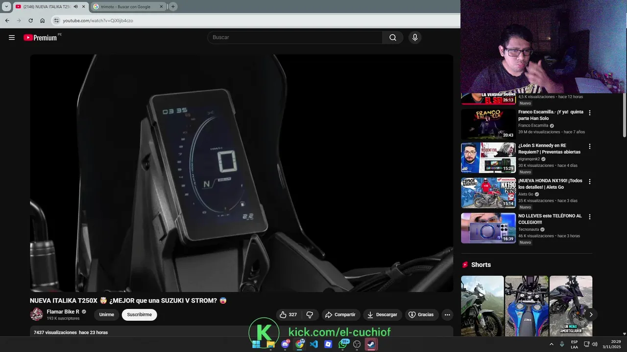Open León S Kennedy RE Requiem video

point(488,158)
